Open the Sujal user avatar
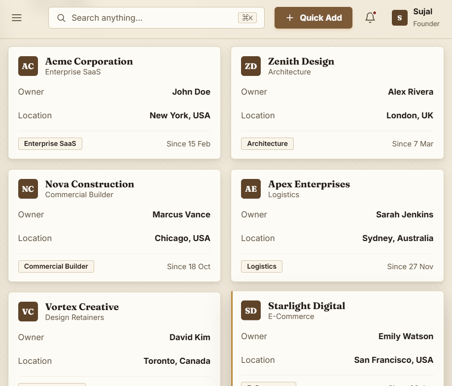The width and height of the screenshot is (452, 386). (400, 18)
